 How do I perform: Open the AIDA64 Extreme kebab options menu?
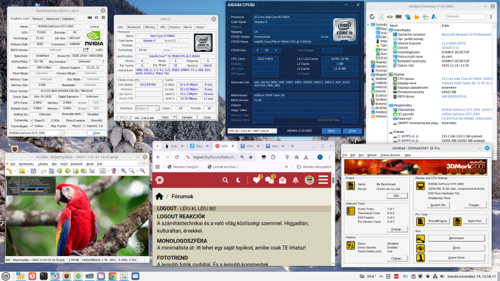pyautogui.click(x=491, y=17)
